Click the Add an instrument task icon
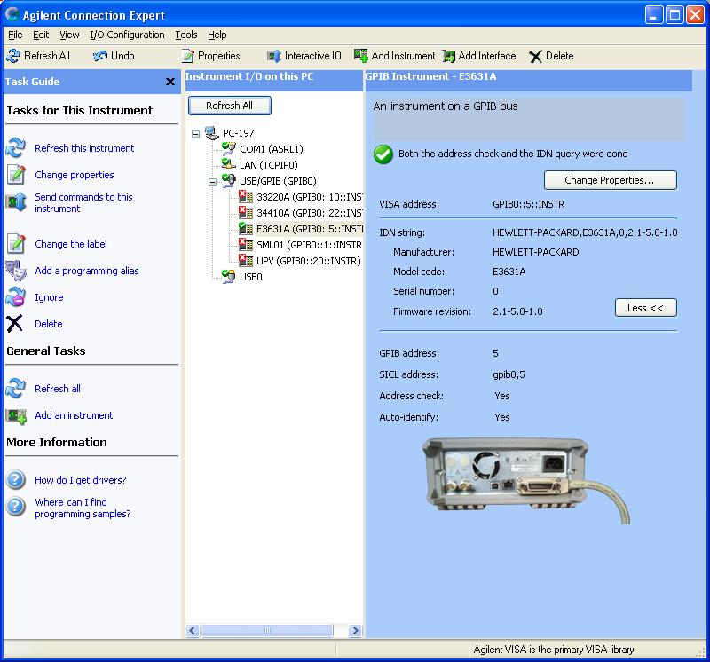This screenshot has height=662, width=710. [16, 415]
